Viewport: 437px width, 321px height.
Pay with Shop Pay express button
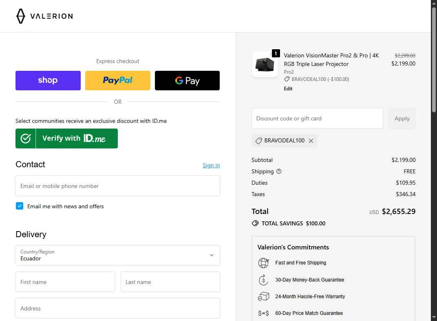pos(48,81)
